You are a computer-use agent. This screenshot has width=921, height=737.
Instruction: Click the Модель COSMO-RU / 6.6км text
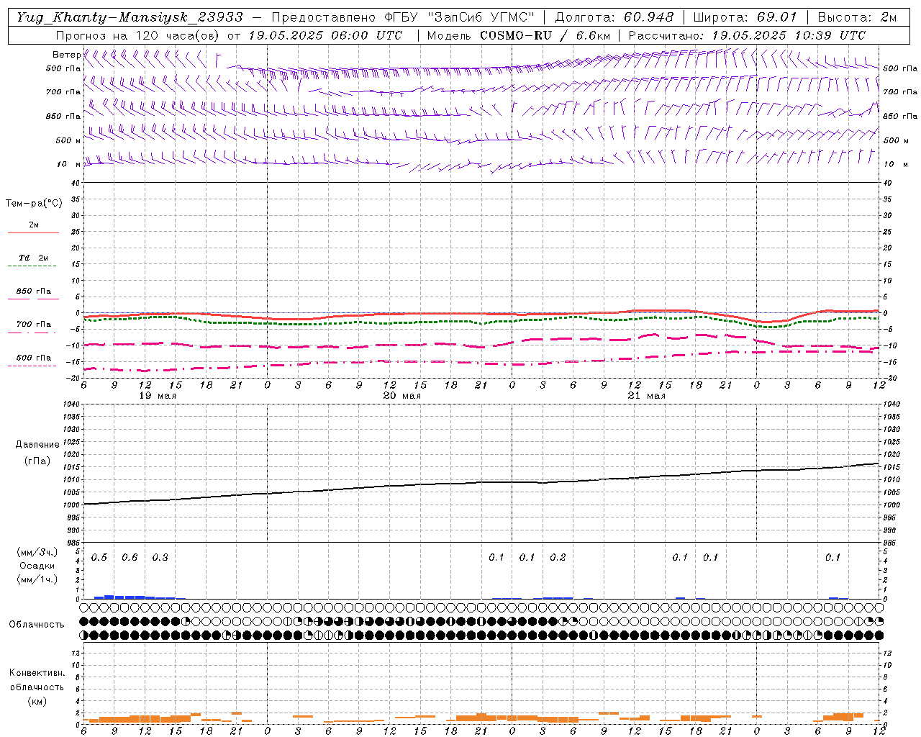[518, 35]
